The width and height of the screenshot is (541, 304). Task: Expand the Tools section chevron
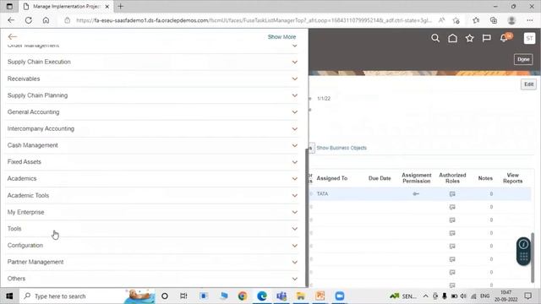(295, 229)
